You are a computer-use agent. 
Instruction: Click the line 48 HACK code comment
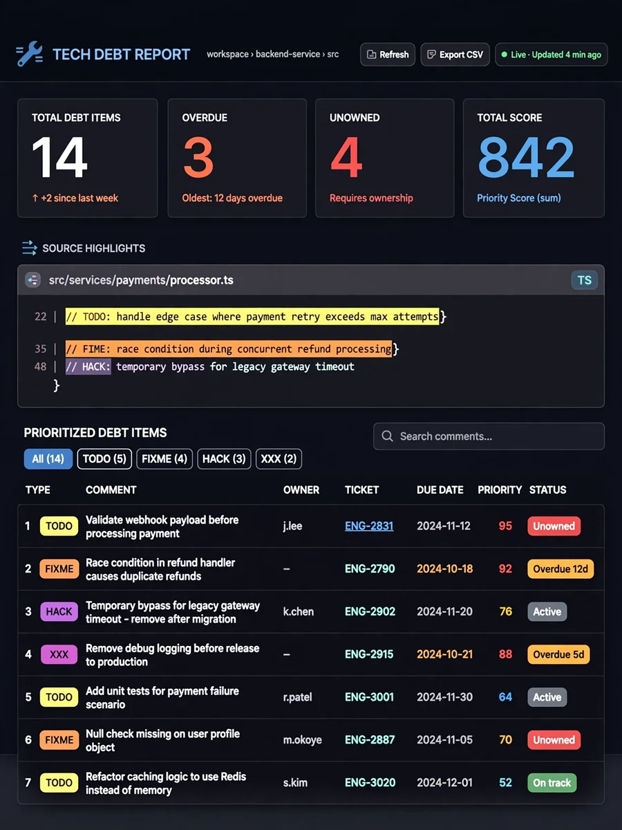[x=210, y=367]
